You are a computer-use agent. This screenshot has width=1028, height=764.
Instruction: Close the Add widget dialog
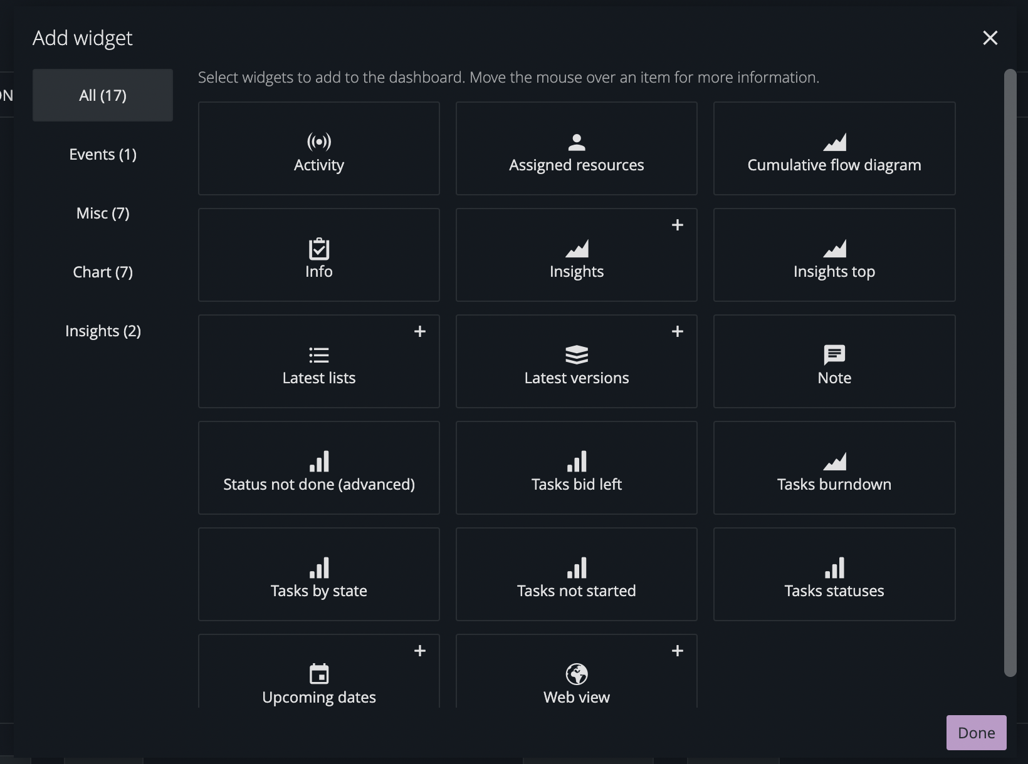[x=990, y=38]
